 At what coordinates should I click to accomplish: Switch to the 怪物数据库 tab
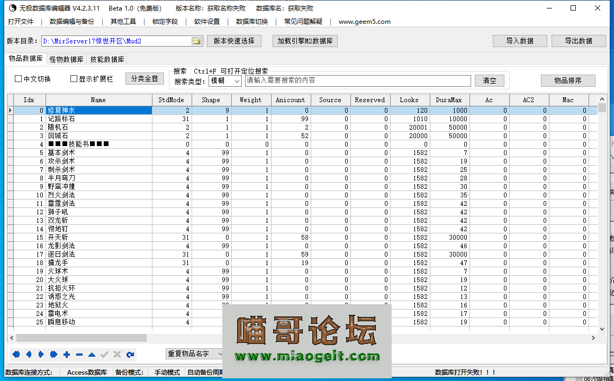[x=66, y=59]
